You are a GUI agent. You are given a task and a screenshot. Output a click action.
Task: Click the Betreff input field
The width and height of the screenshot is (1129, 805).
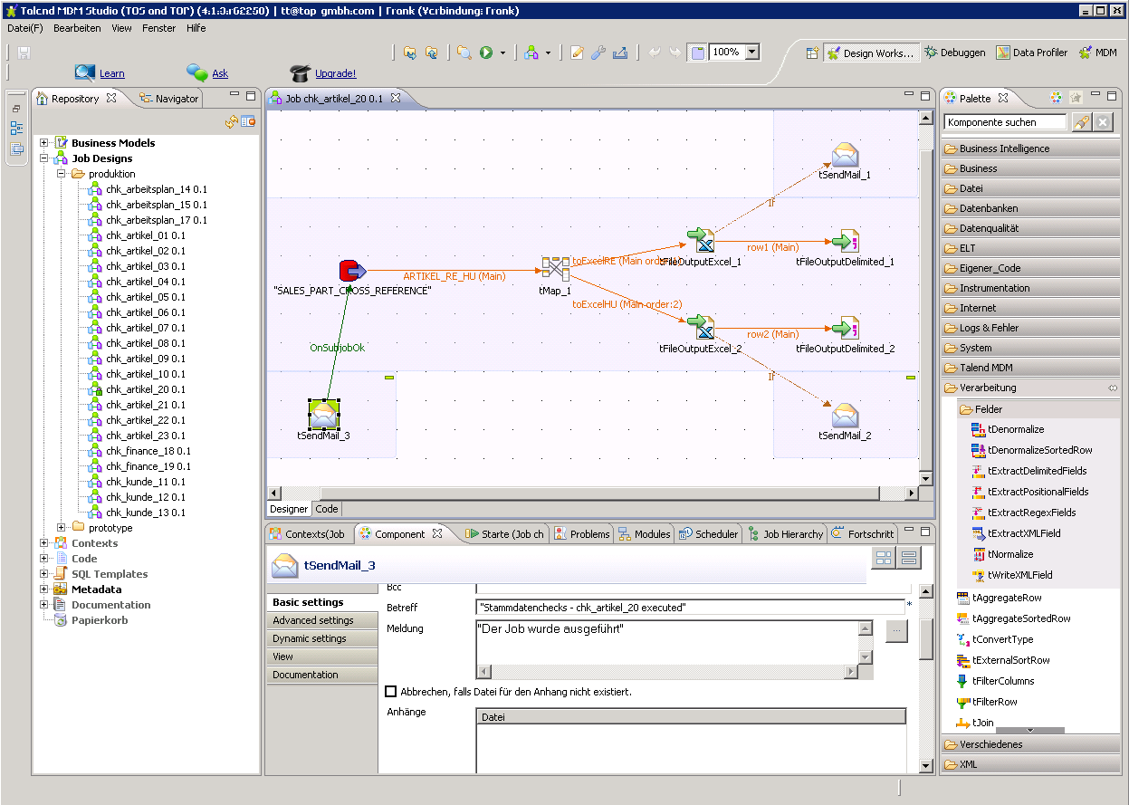(690, 608)
